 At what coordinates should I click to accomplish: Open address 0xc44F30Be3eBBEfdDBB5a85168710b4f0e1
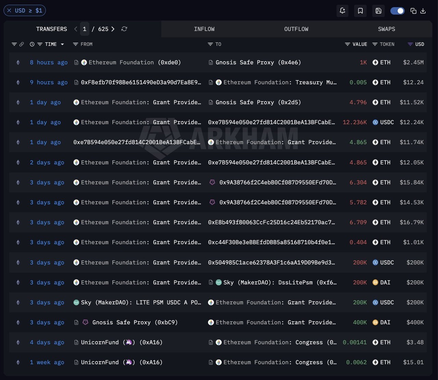coord(271,242)
